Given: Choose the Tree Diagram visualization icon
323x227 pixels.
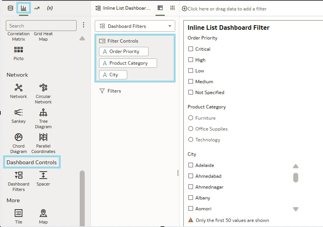Looking at the screenshot, I should [43, 112].
